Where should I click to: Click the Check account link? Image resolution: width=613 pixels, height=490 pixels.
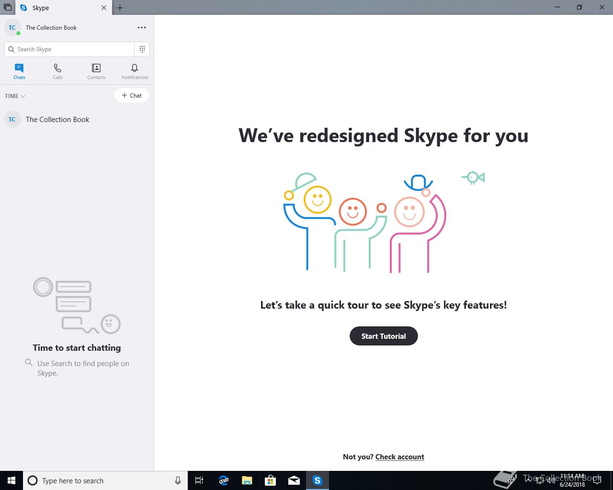tap(400, 457)
